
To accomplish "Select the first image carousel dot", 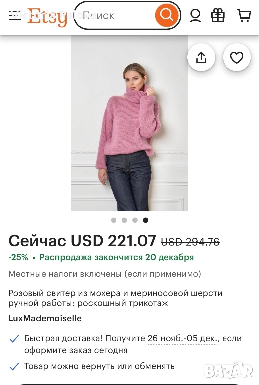I will coord(114,220).
